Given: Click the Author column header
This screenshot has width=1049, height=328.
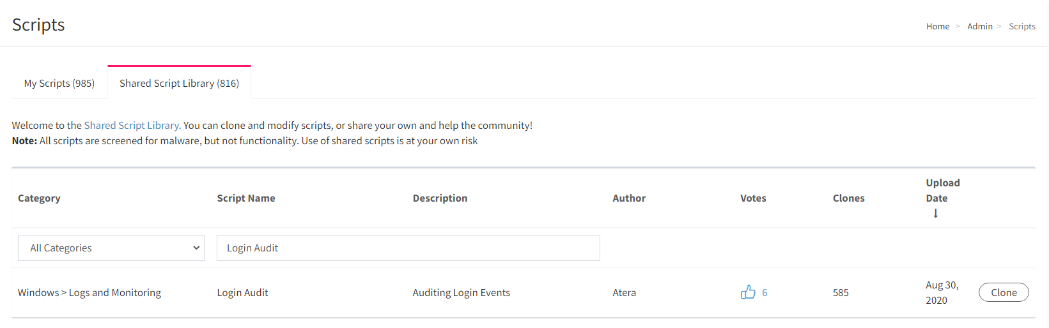Looking at the screenshot, I should [629, 198].
